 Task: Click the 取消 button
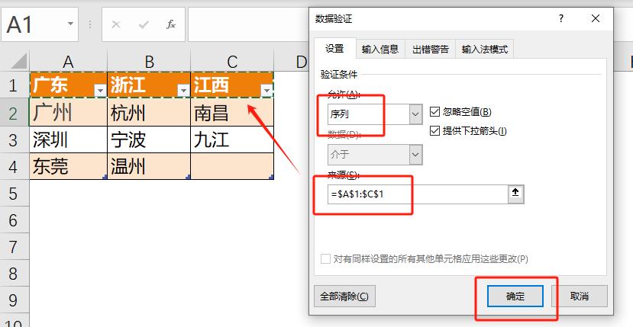[x=581, y=297]
